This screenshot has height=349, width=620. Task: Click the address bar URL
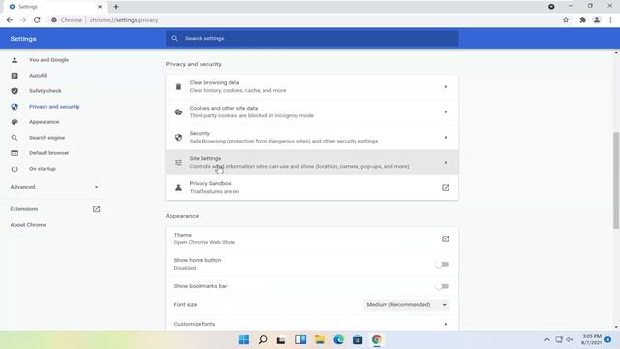pos(124,20)
